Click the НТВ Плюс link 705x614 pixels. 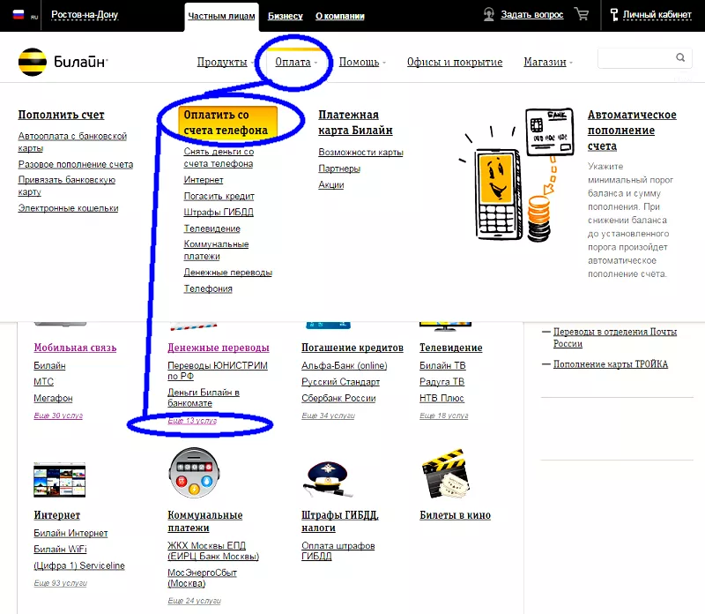coord(442,398)
